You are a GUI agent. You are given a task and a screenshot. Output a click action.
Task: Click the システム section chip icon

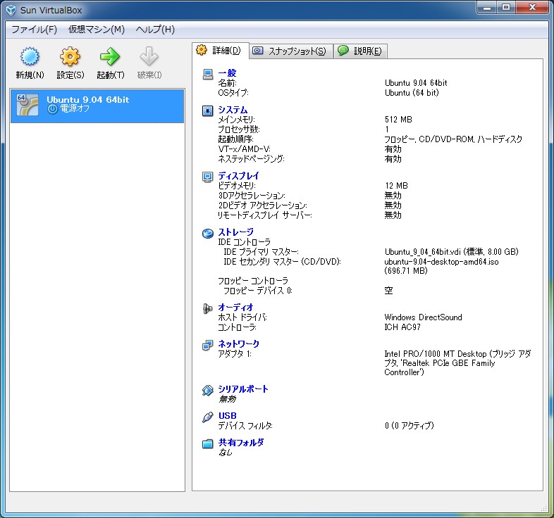coord(208,110)
